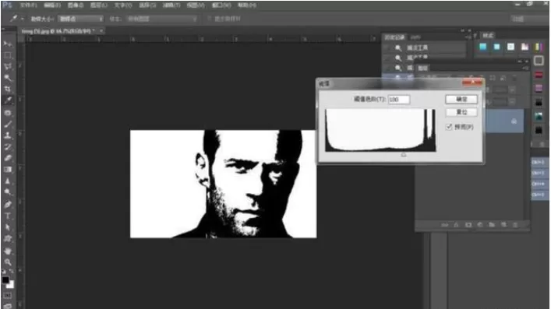Click Reset button below OK in dialog
Viewport: 551px width, 309px height.
click(461, 112)
